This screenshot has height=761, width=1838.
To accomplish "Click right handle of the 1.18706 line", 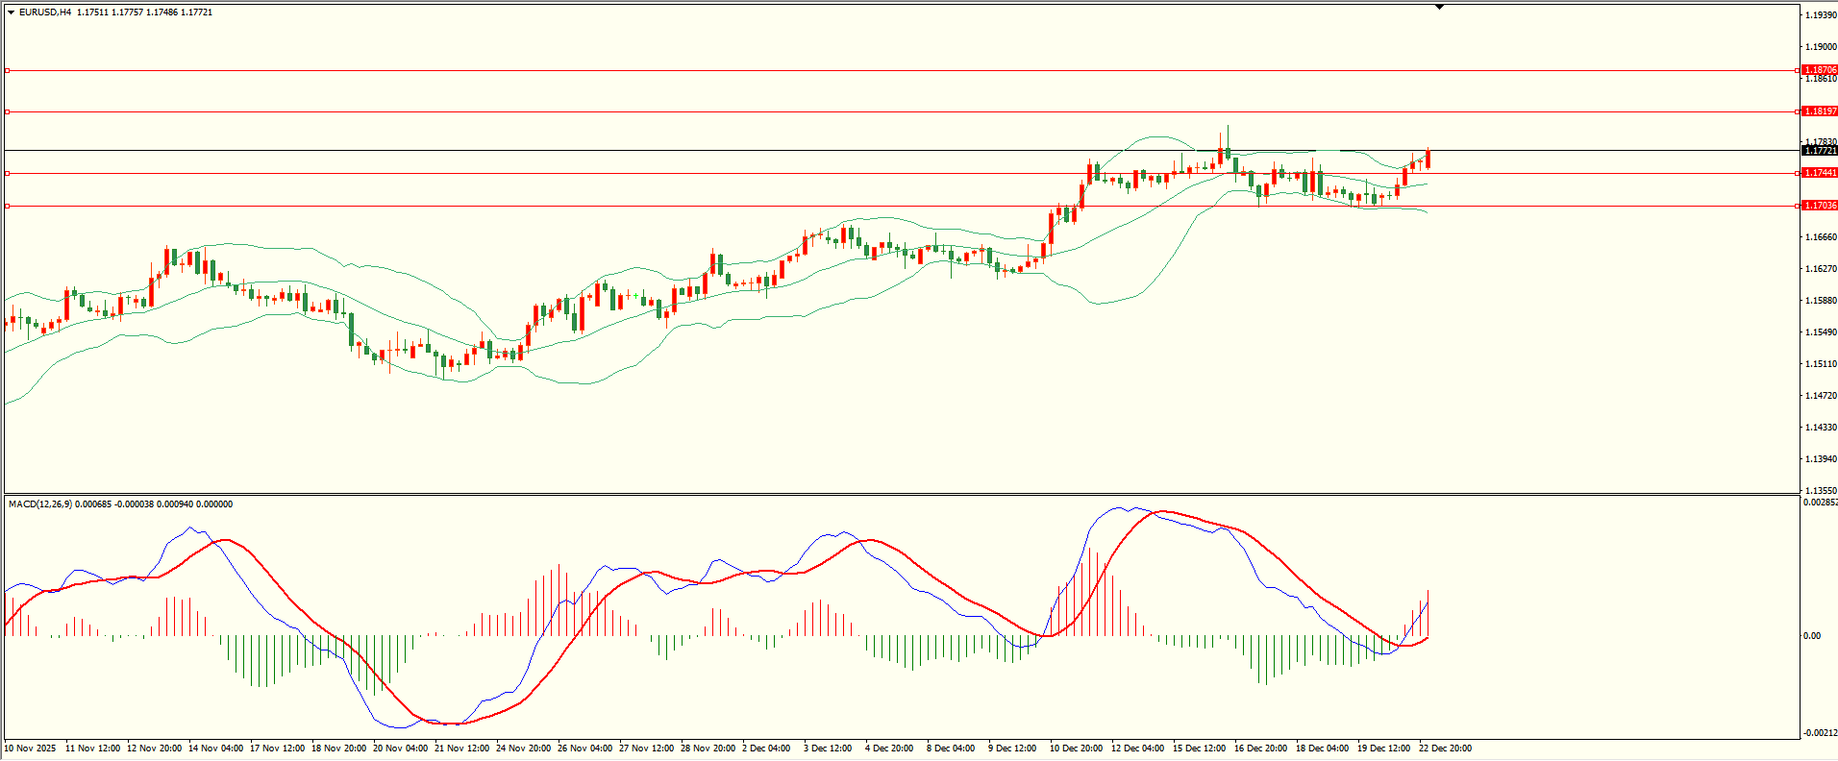I will 1798,70.
